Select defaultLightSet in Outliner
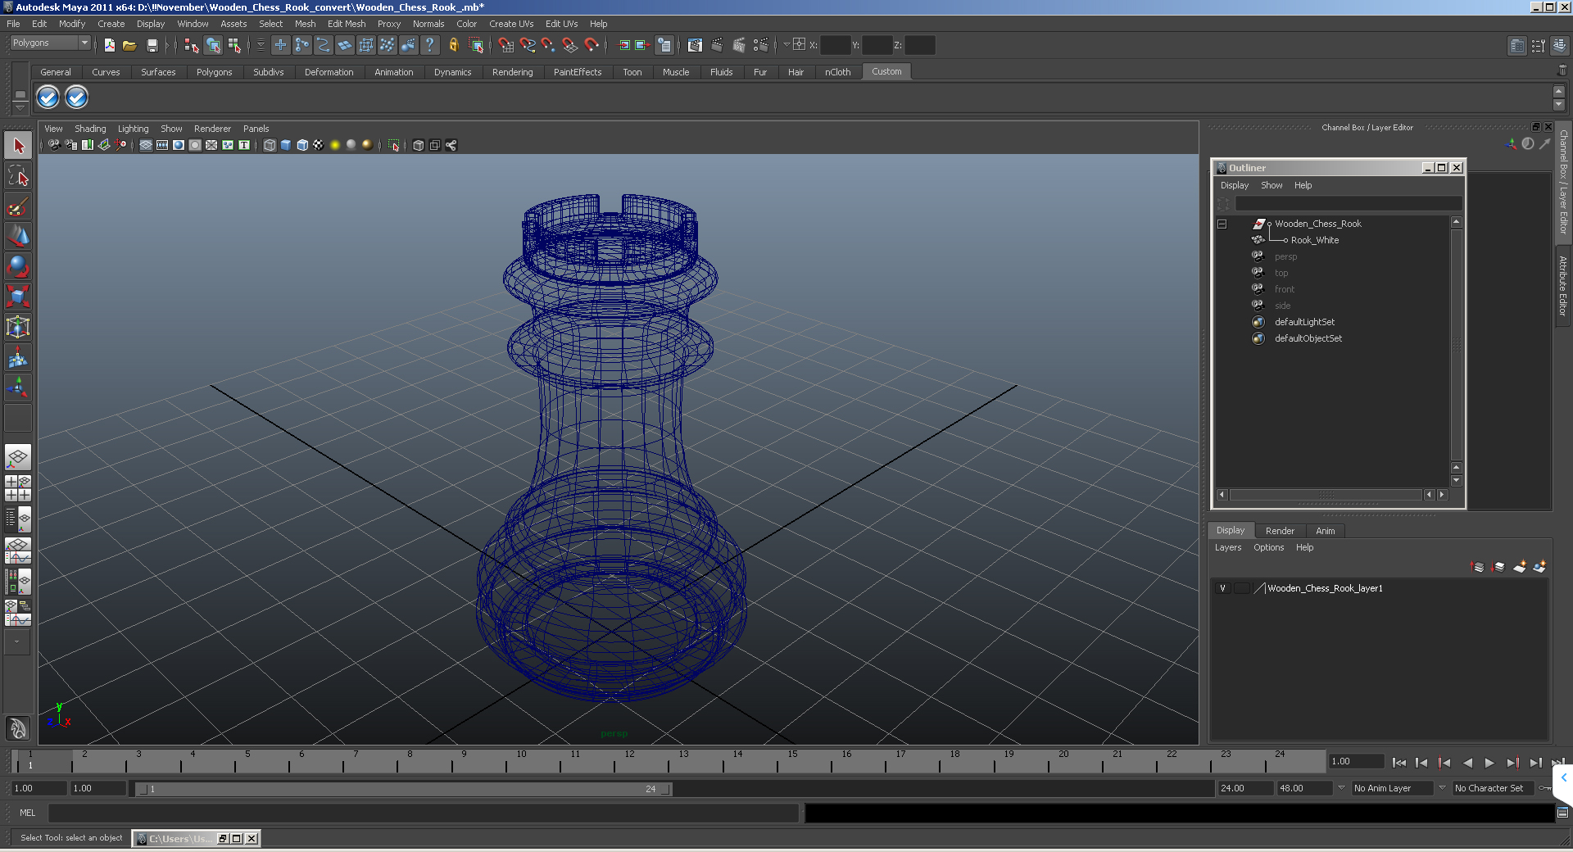The image size is (1573, 852). point(1304,322)
